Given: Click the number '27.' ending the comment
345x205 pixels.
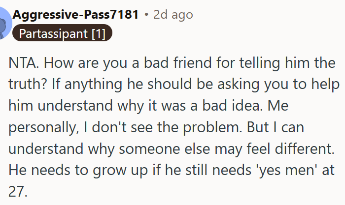Looking at the screenshot, I should [18, 192].
